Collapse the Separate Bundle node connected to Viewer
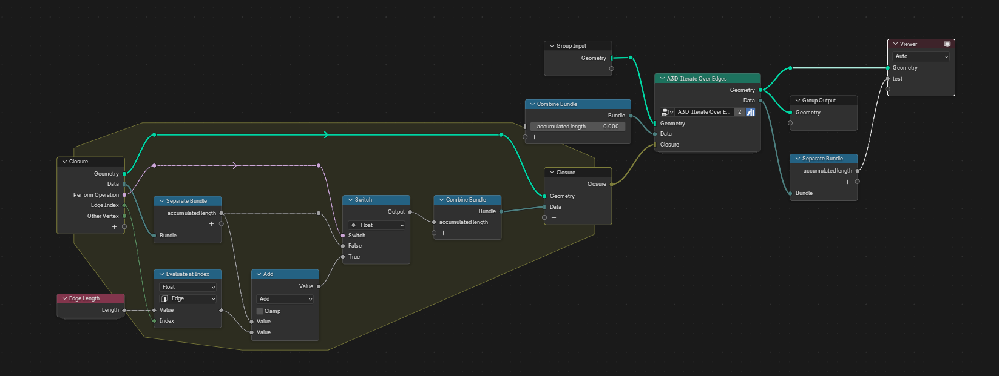Viewport: 999px width, 376px height. point(798,159)
